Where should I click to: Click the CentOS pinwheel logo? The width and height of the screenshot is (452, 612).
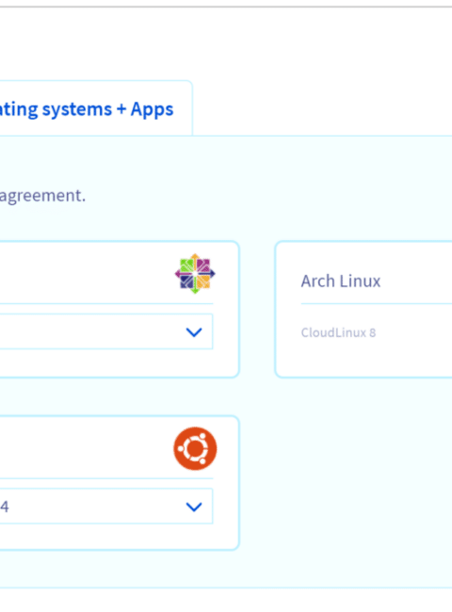[x=195, y=274]
